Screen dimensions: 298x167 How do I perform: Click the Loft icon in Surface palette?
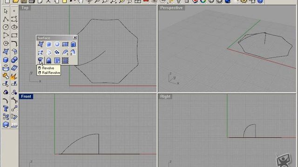pyautogui.click(x=41, y=52)
